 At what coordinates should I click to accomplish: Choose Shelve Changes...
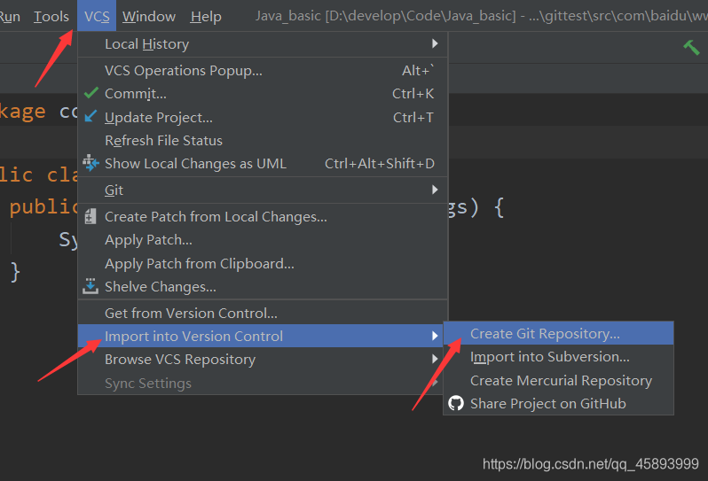263,287
